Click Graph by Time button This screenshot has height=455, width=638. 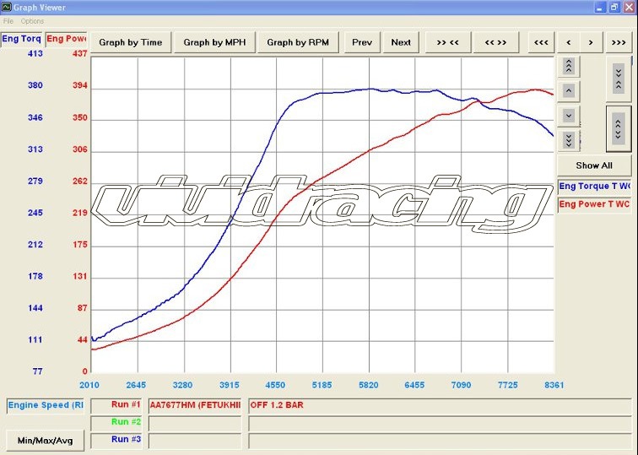point(131,42)
